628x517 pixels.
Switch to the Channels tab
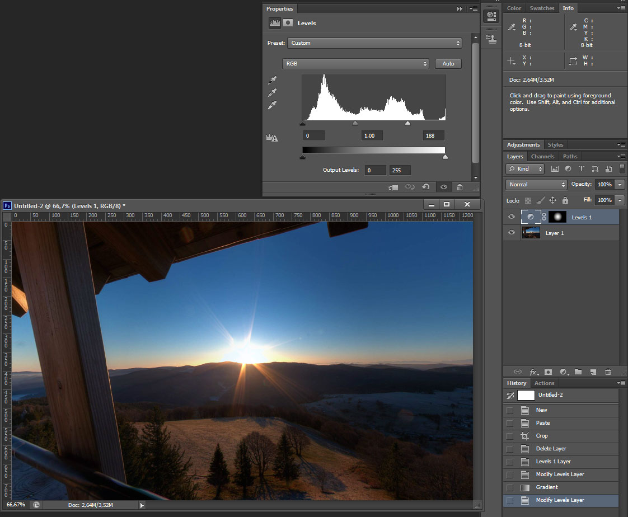tap(542, 157)
